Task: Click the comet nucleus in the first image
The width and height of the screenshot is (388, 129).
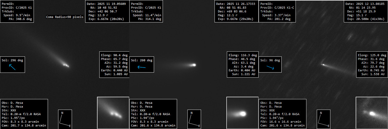Action: (65, 65)
